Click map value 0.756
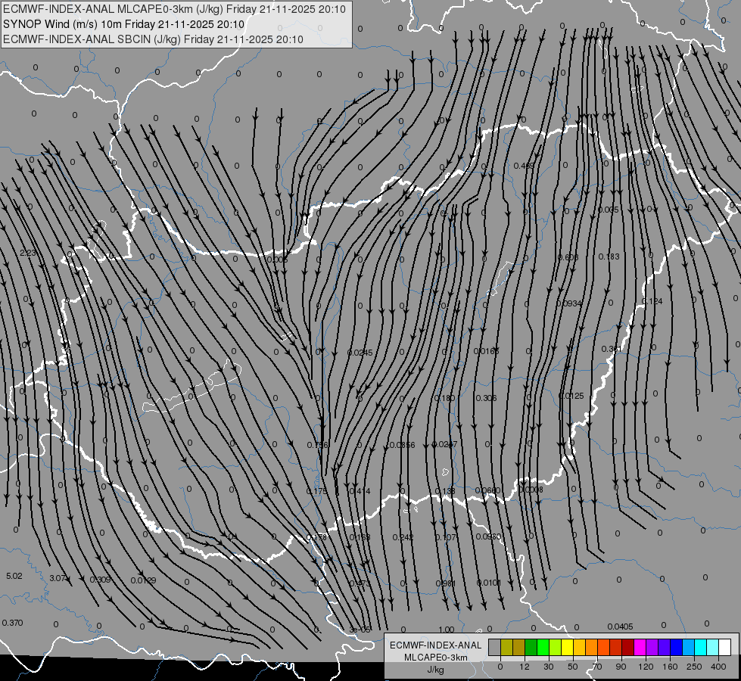 click(x=318, y=445)
